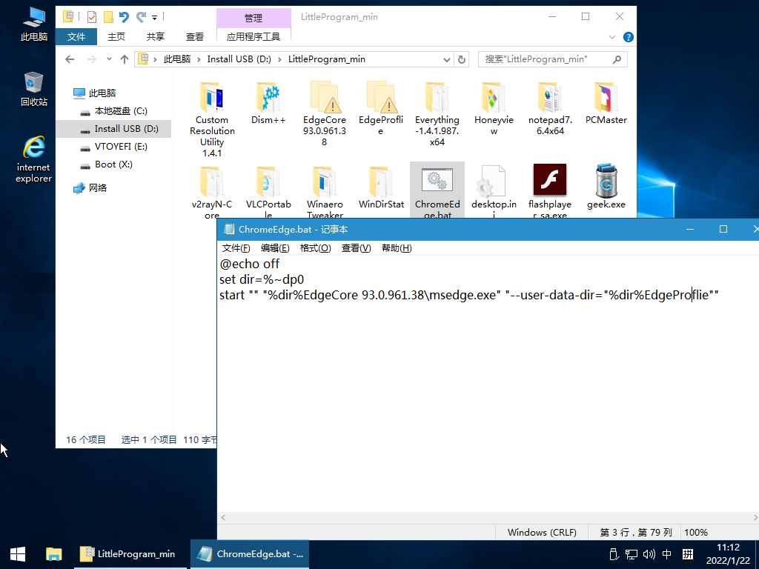Open the 查看 ribbon tab in Explorer
The height and width of the screenshot is (569, 759).
pyautogui.click(x=195, y=37)
